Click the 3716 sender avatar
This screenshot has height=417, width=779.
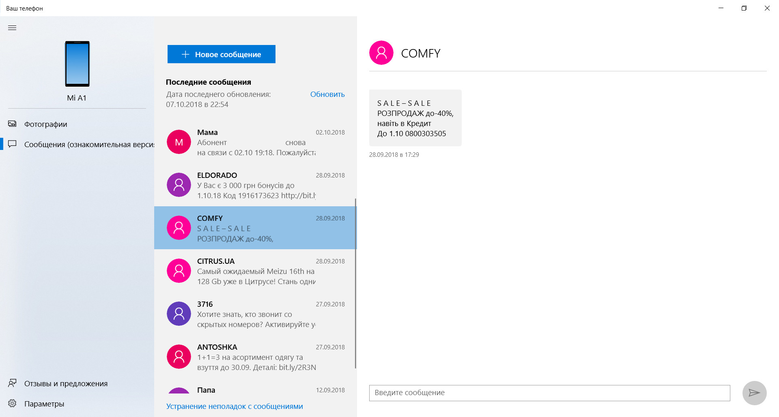(179, 314)
